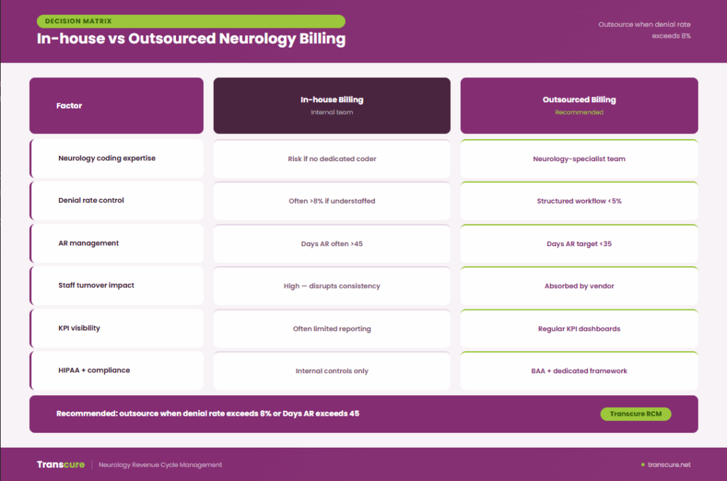727x481 pixels.
Task: Click the Recommended label under Outsourced Billing
Action: (x=579, y=111)
